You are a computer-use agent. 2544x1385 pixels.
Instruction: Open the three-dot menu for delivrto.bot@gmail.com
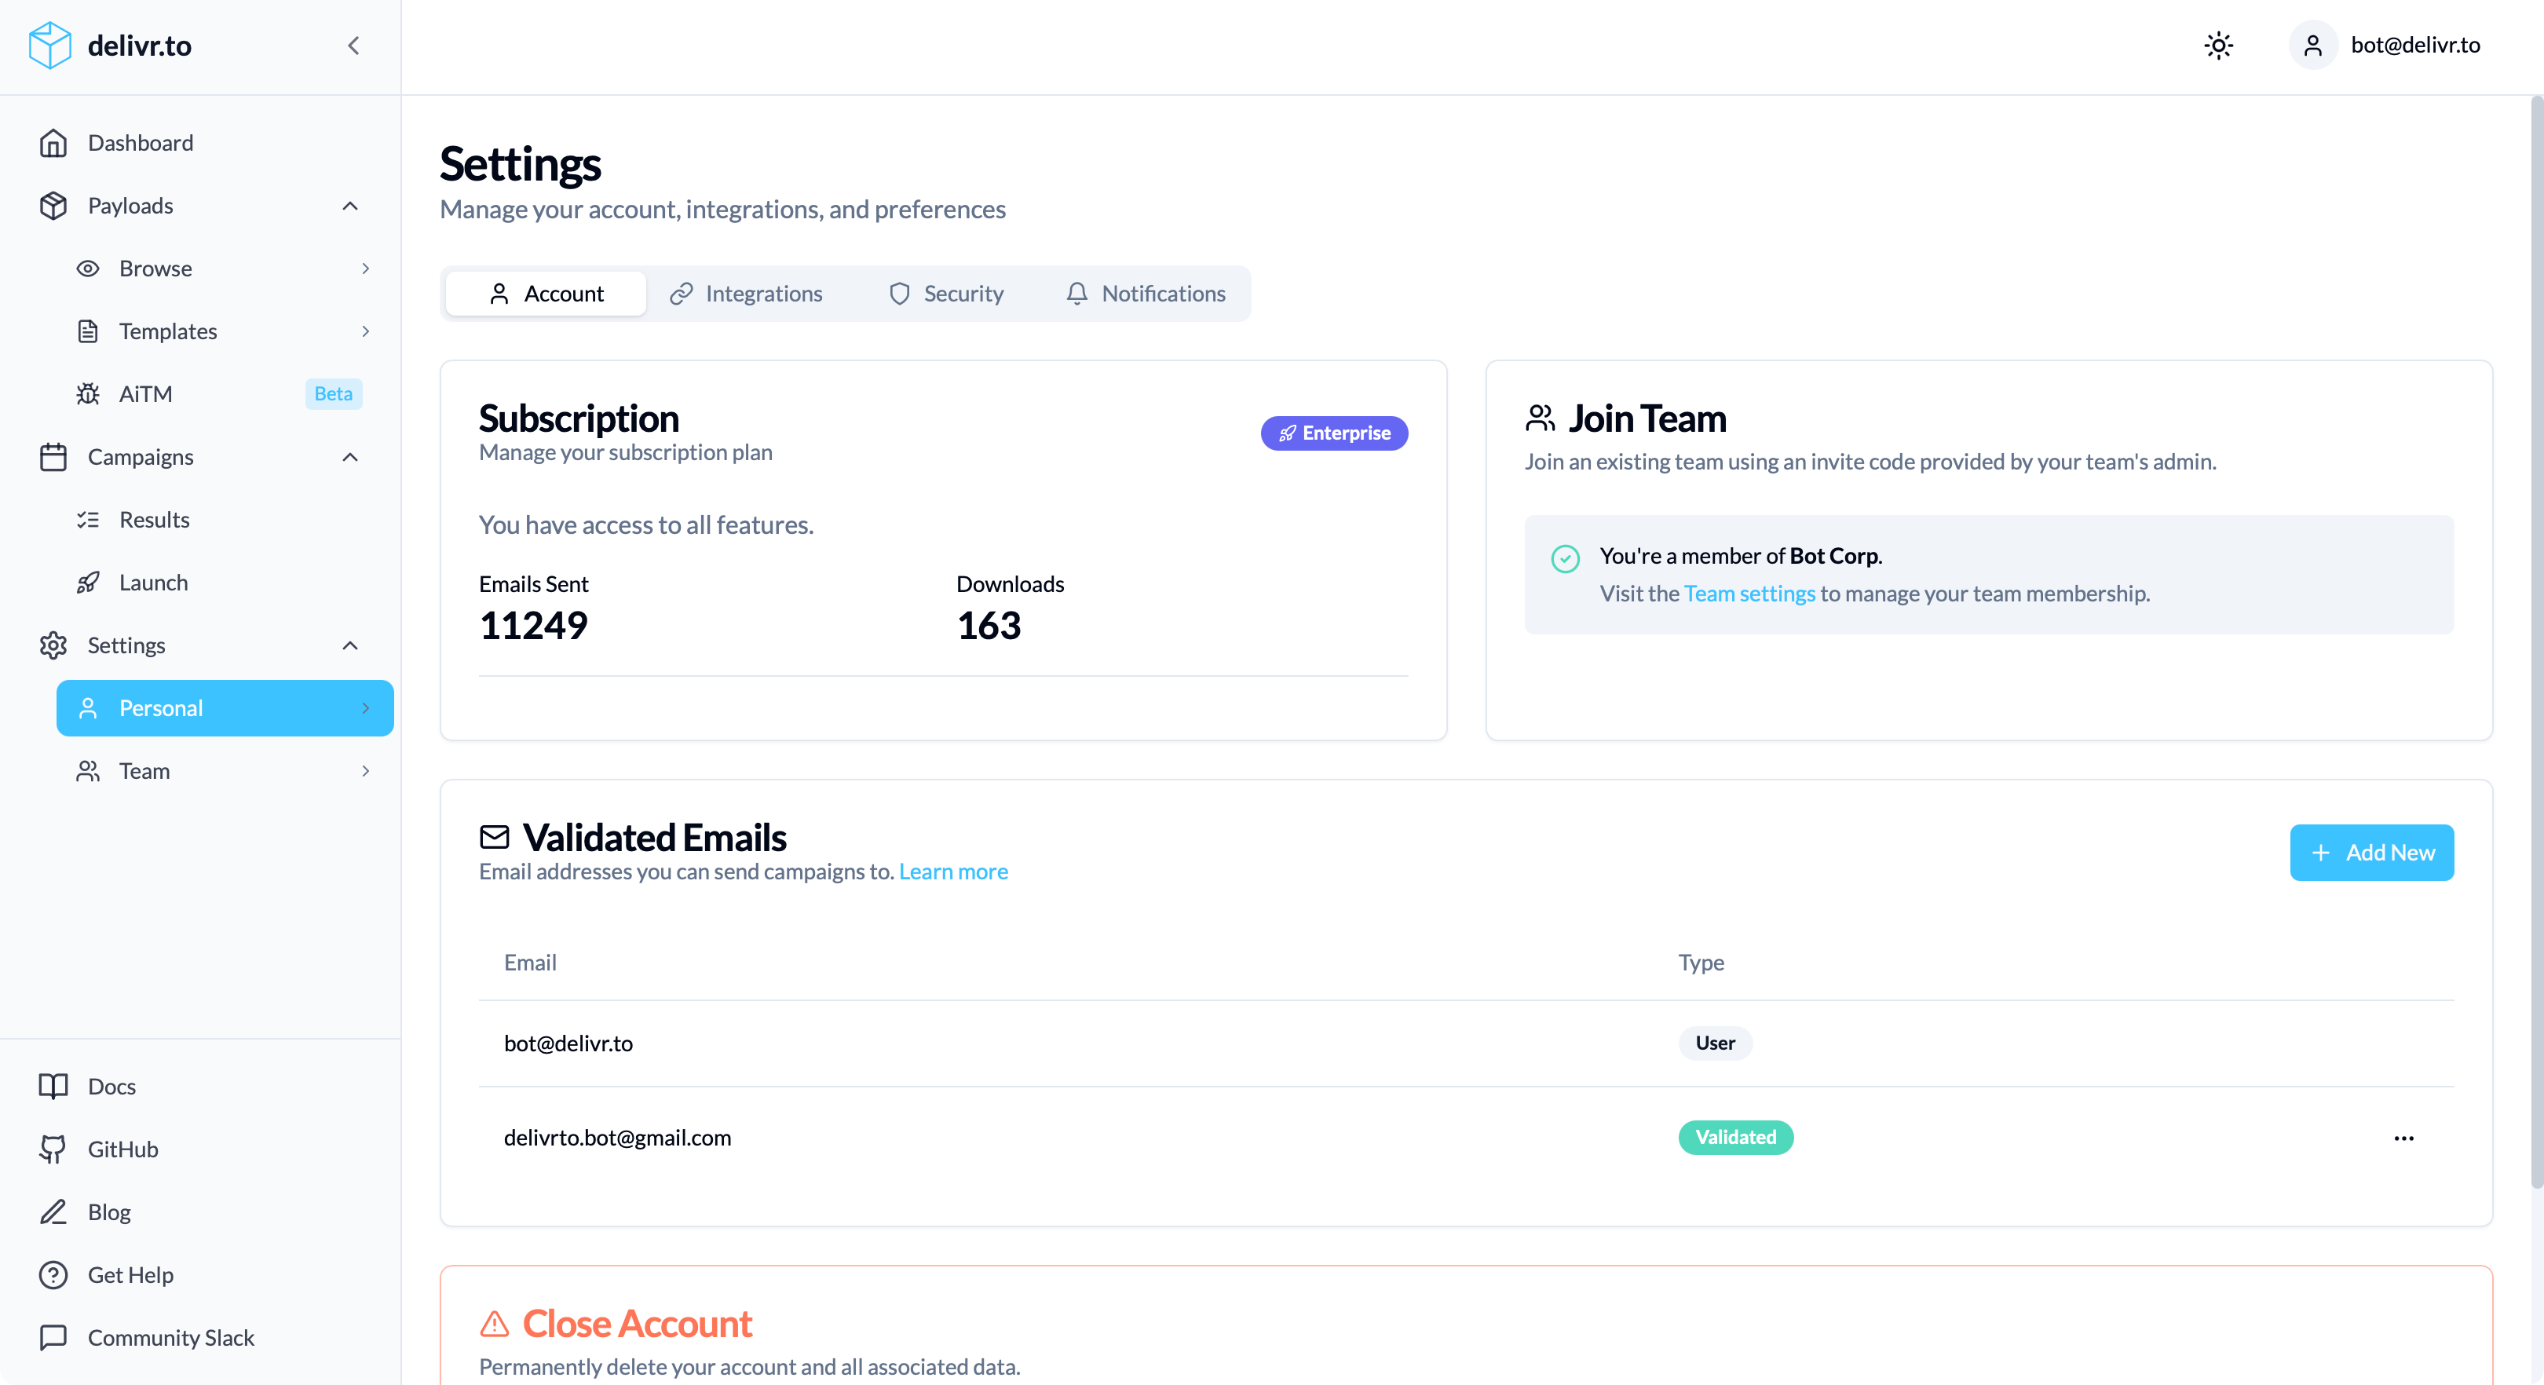tap(2403, 1138)
